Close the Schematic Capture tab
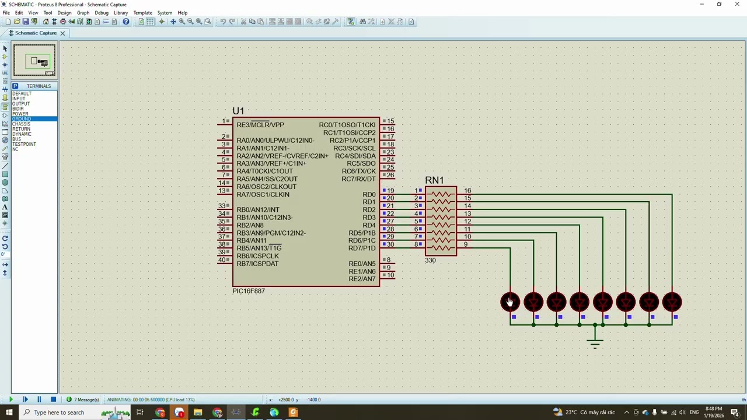The height and width of the screenshot is (420, 747). coord(62,33)
